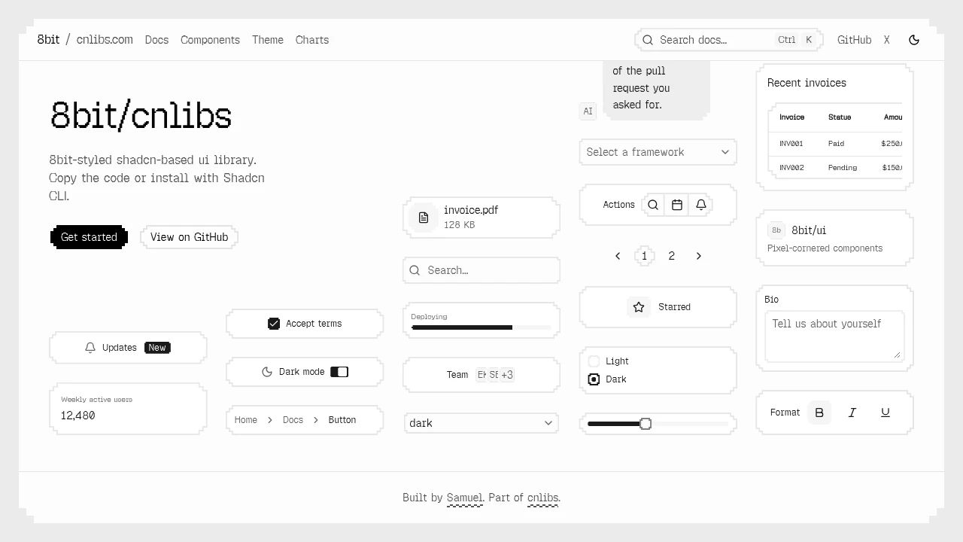Viewport: 963px width, 542px height.
Task: Open the calendar action icon
Action: pos(677,205)
